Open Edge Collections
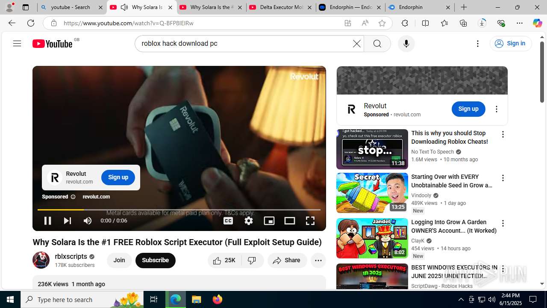Image resolution: width=547 pixels, height=308 pixels. [x=463, y=23]
